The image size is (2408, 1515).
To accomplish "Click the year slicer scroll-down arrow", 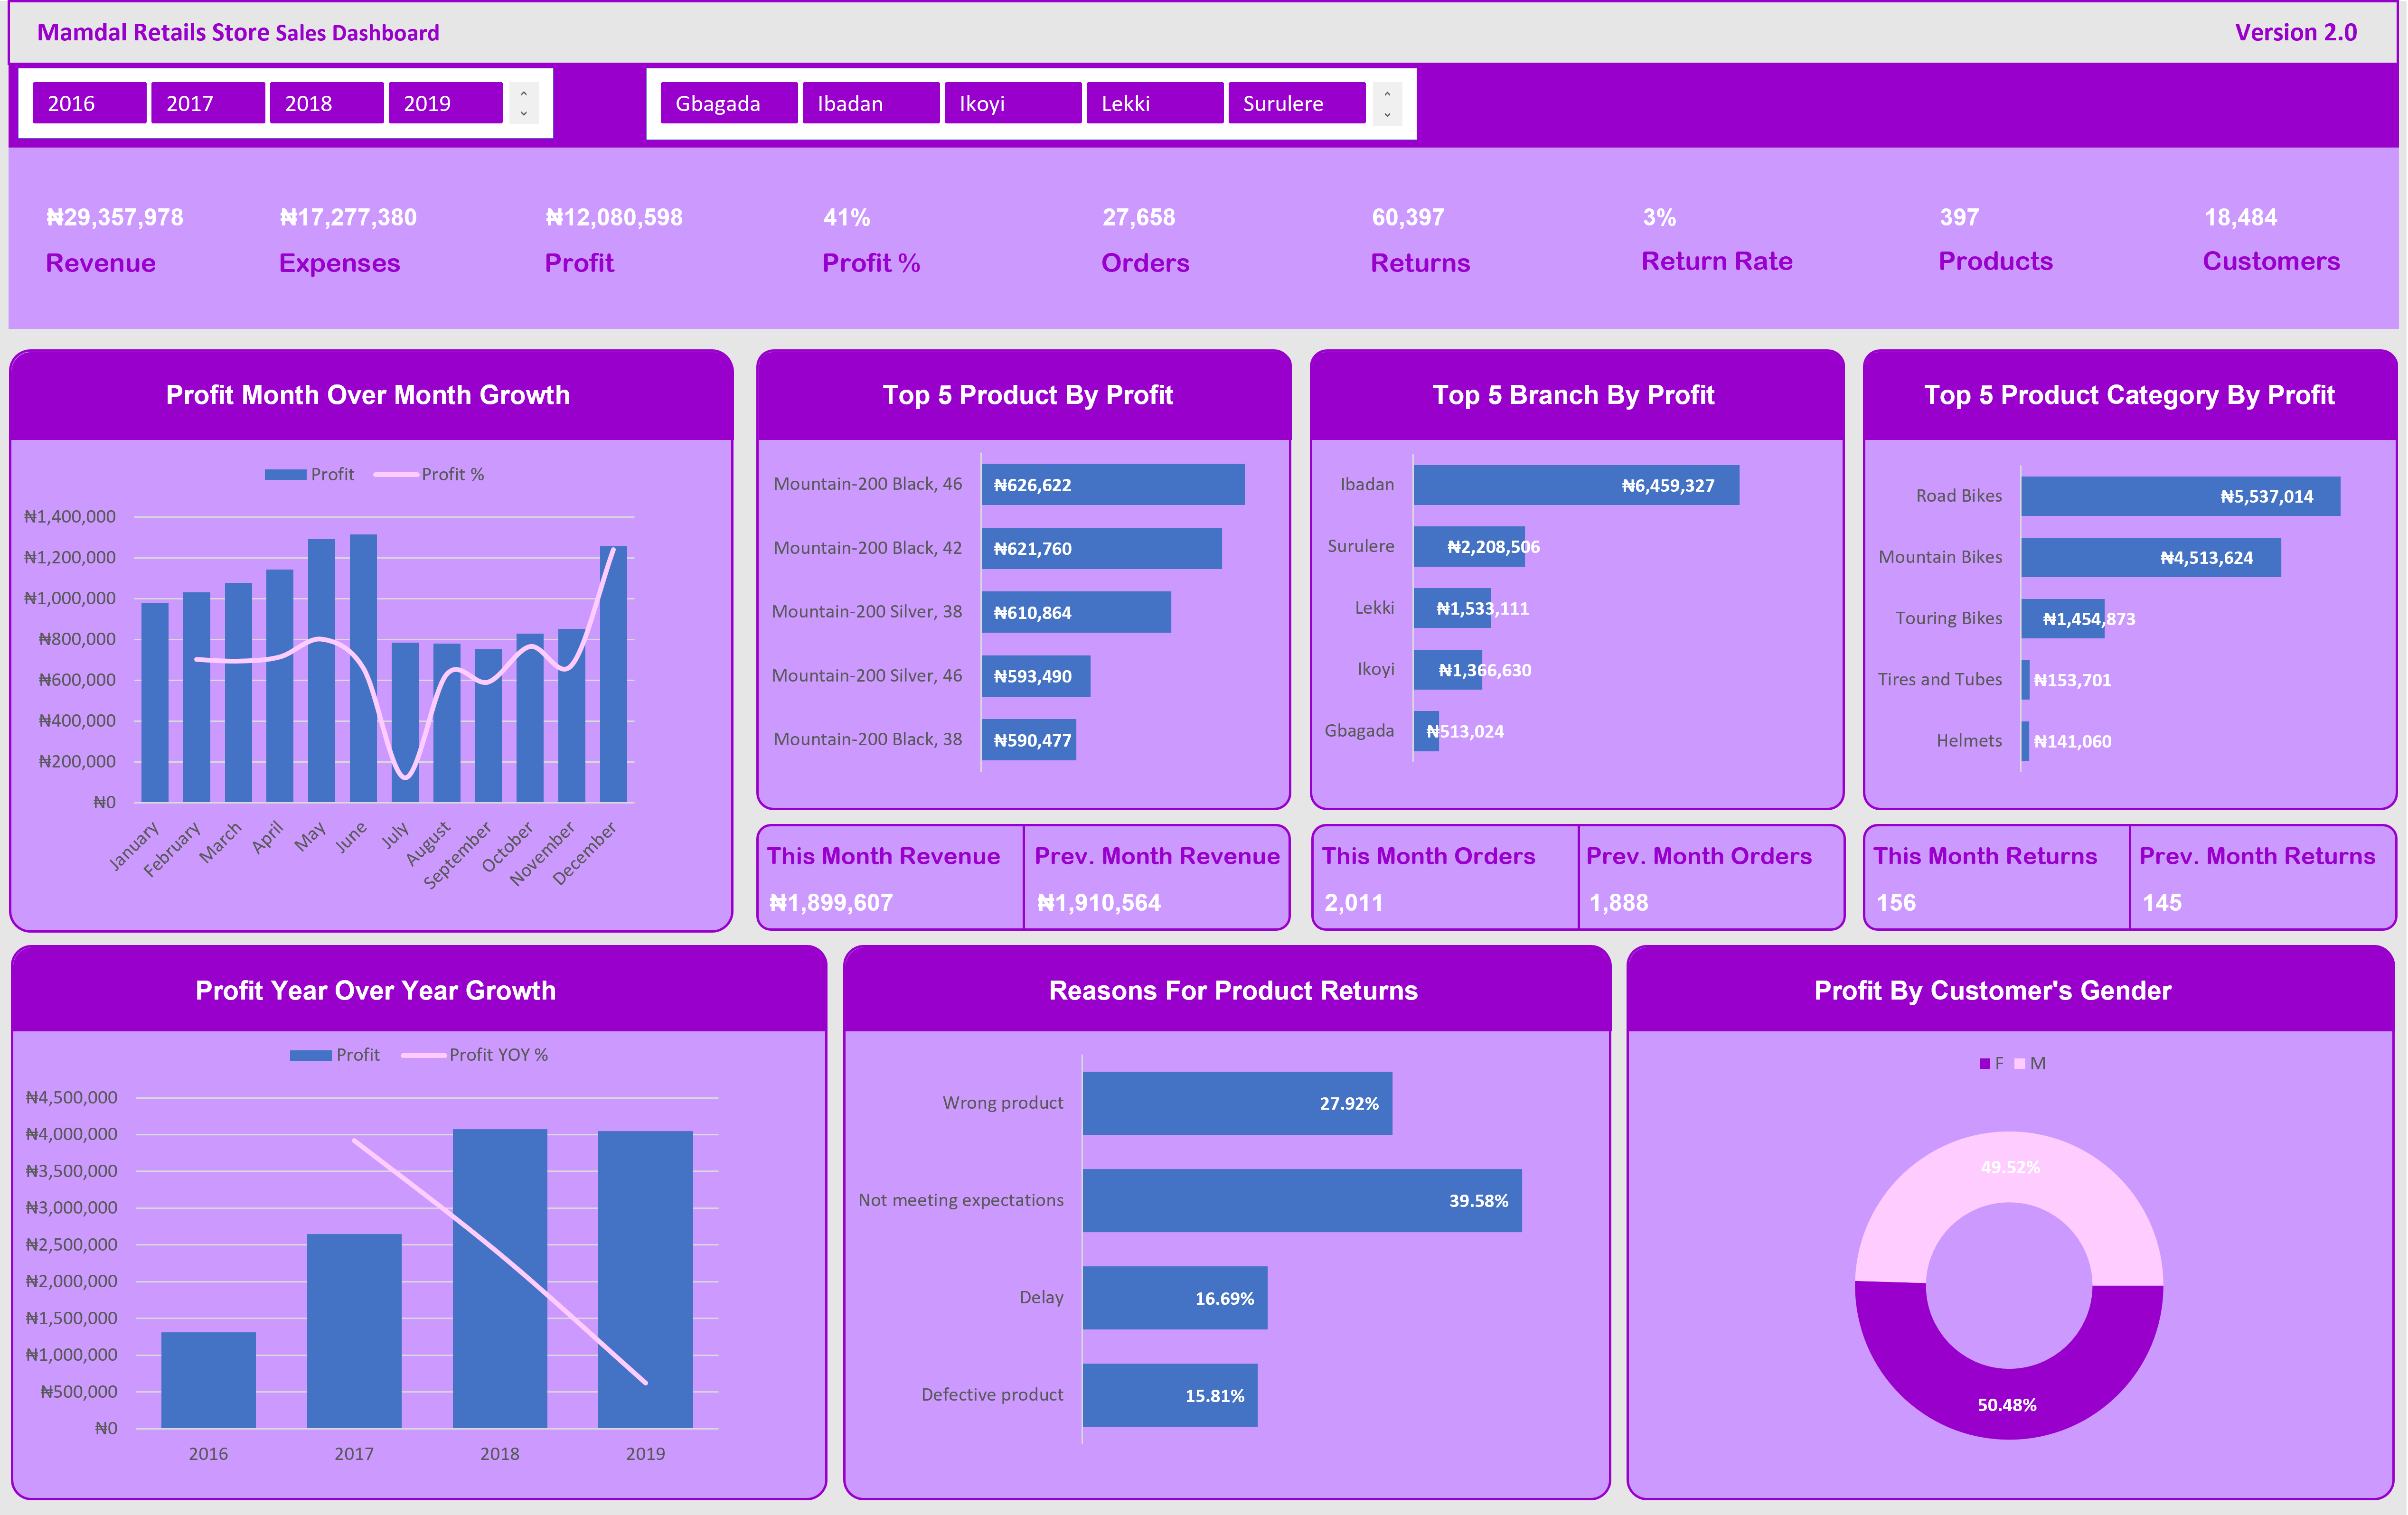I will [x=524, y=114].
